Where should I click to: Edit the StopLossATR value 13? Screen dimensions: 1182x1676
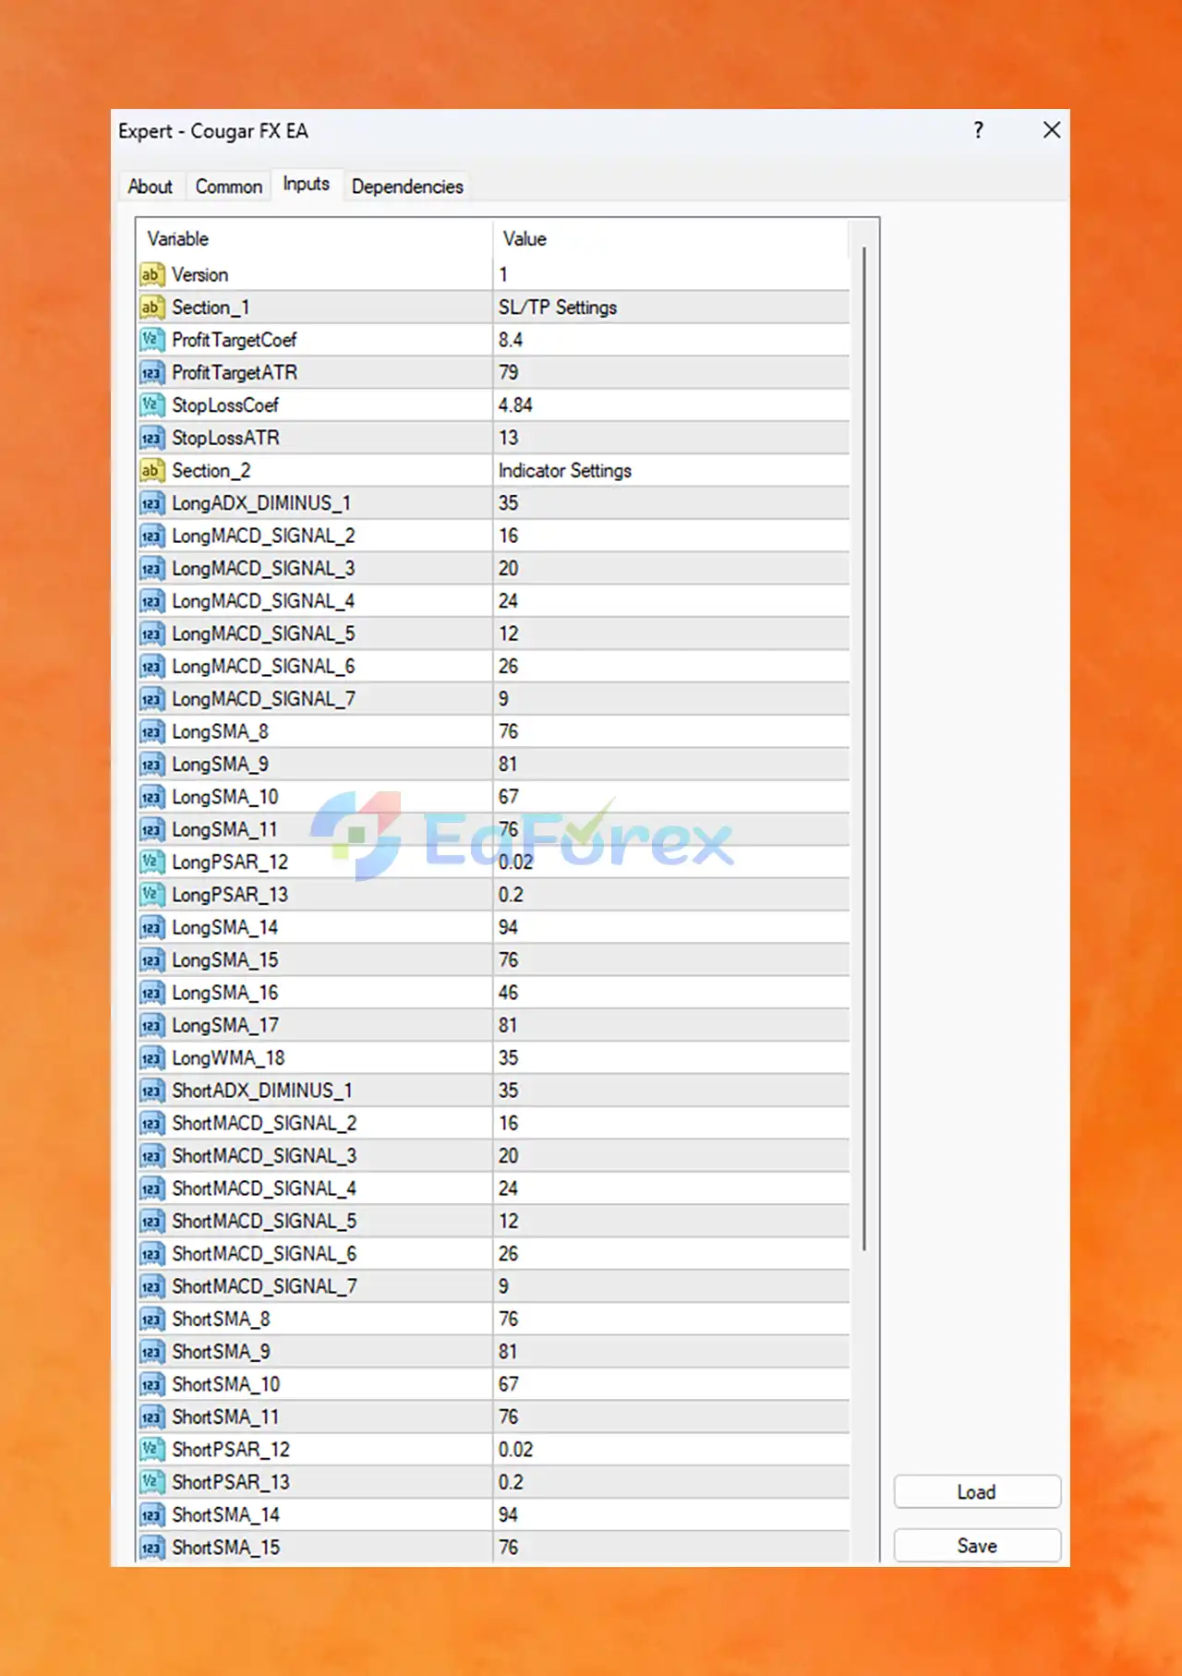(x=671, y=438)
